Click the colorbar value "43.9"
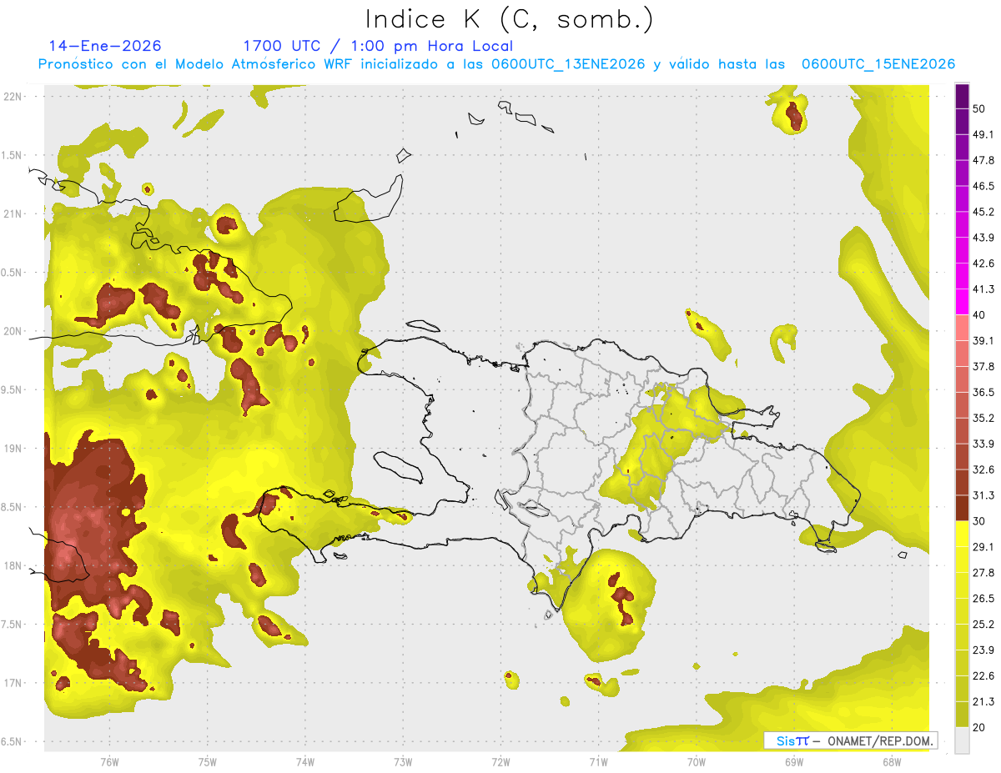Screen dimensions: 1001x773 (x=983, y=238)
